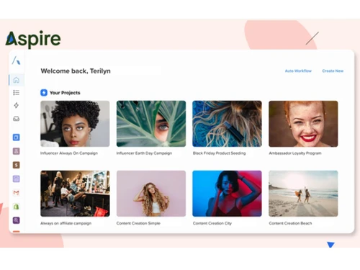
Task: Click the "Your Projects" heading
Action: (65, 93)
